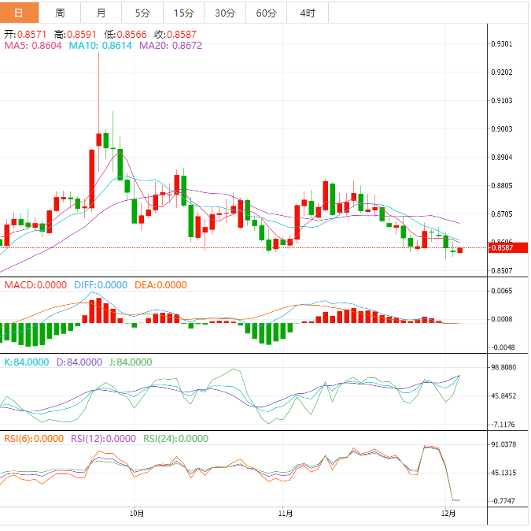Switch to the weekly 周 tab

[x=60, y=13]
